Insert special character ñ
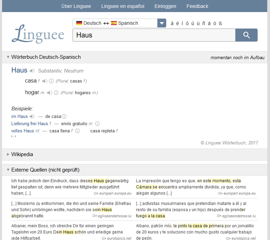Viewport: 270px width, 240px height. coord(204,23)
